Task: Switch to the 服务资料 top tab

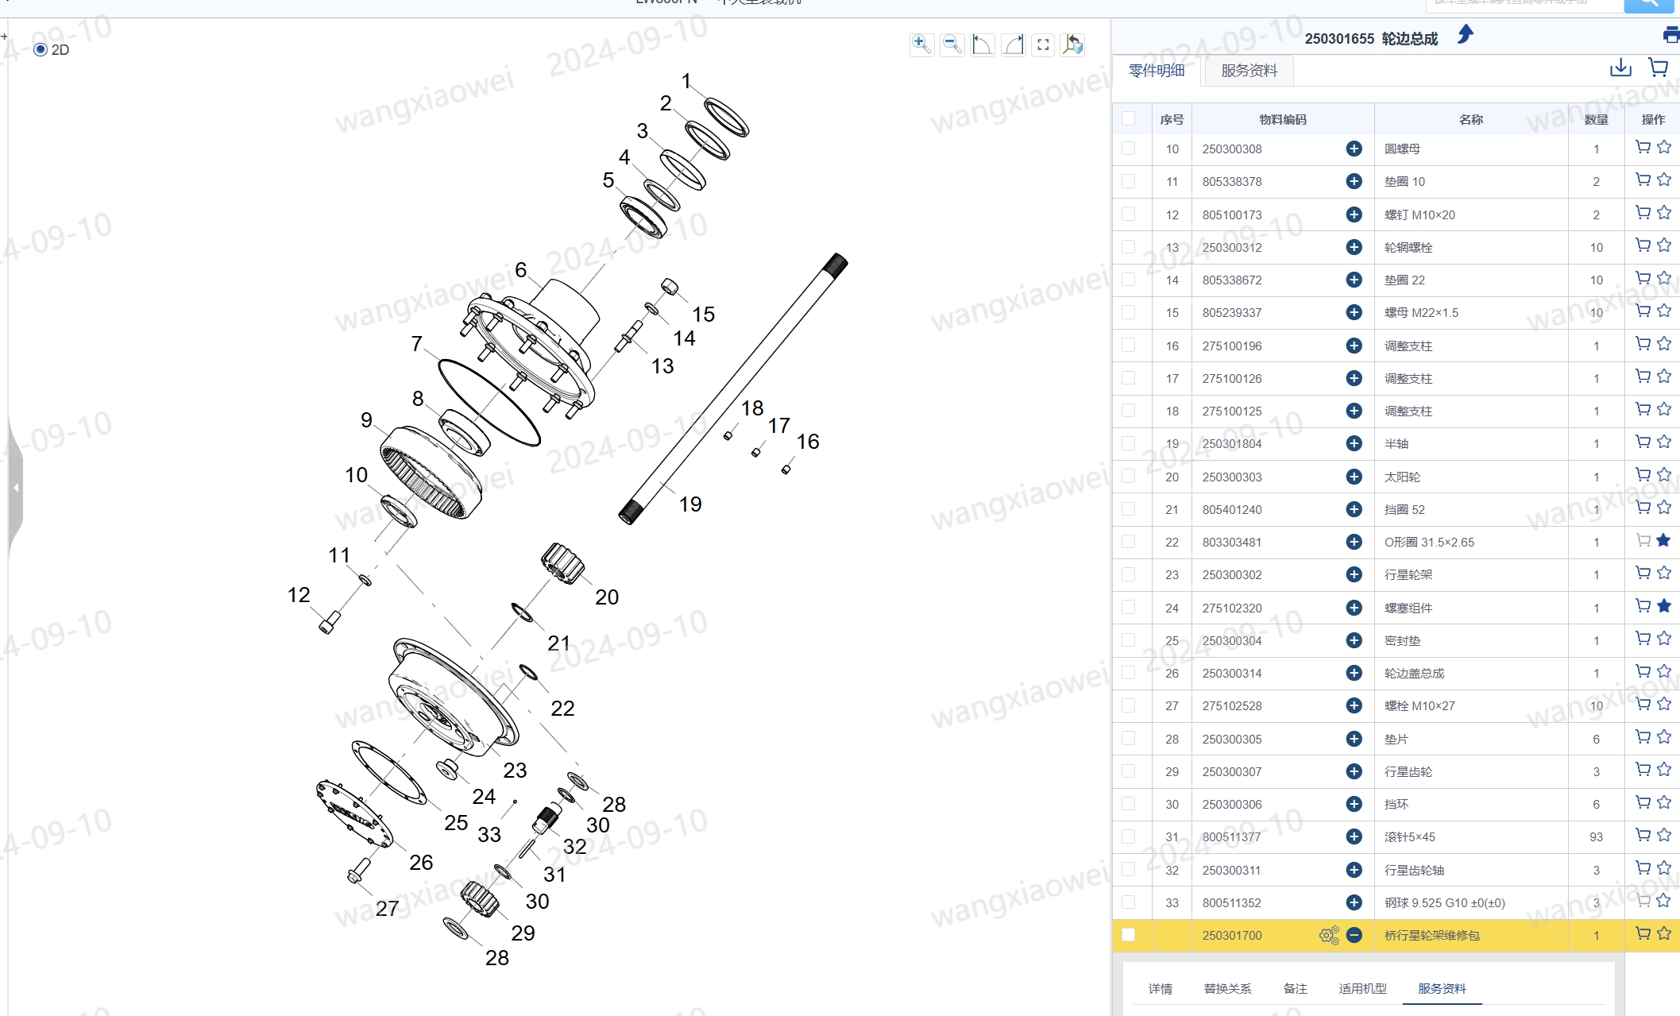Action: [x=1249, y=71]
